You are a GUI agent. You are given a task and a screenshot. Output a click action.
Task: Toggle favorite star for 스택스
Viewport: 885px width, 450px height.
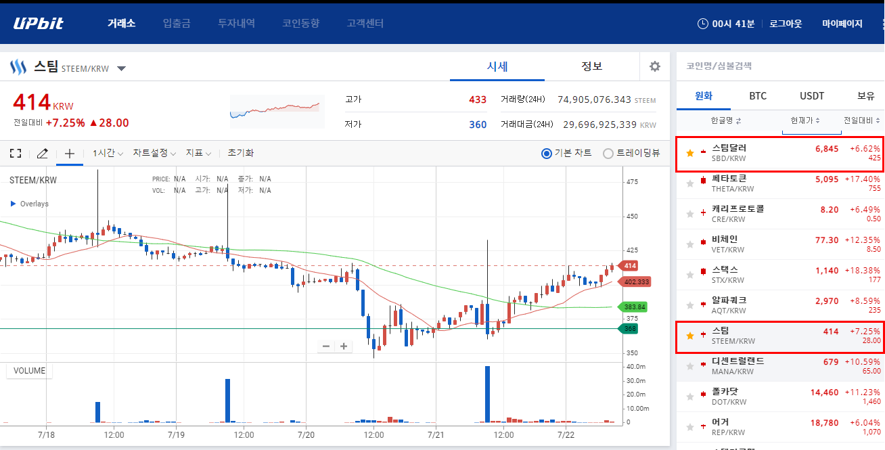point(690,275)
